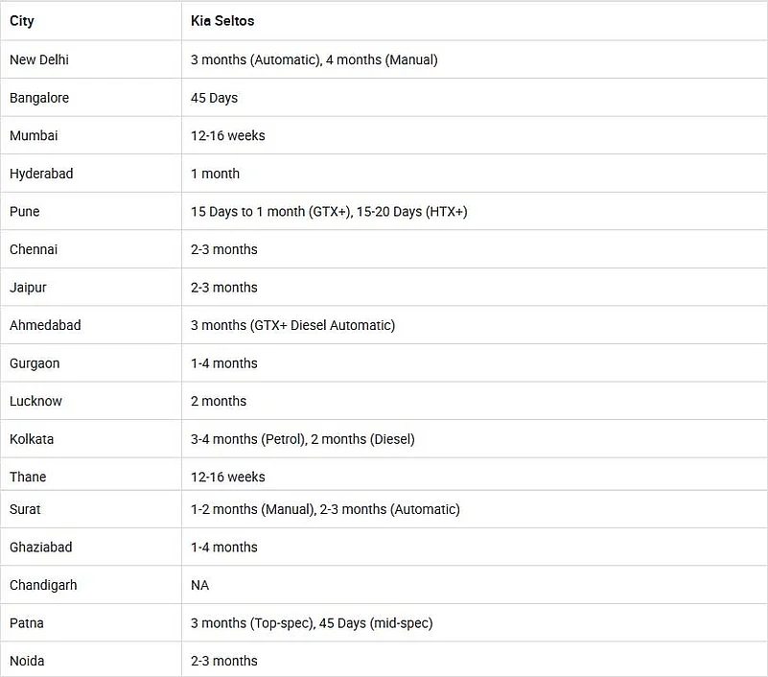The image size is (768, 677).
Task: Select the Chennai city cell
Action: 34,249
